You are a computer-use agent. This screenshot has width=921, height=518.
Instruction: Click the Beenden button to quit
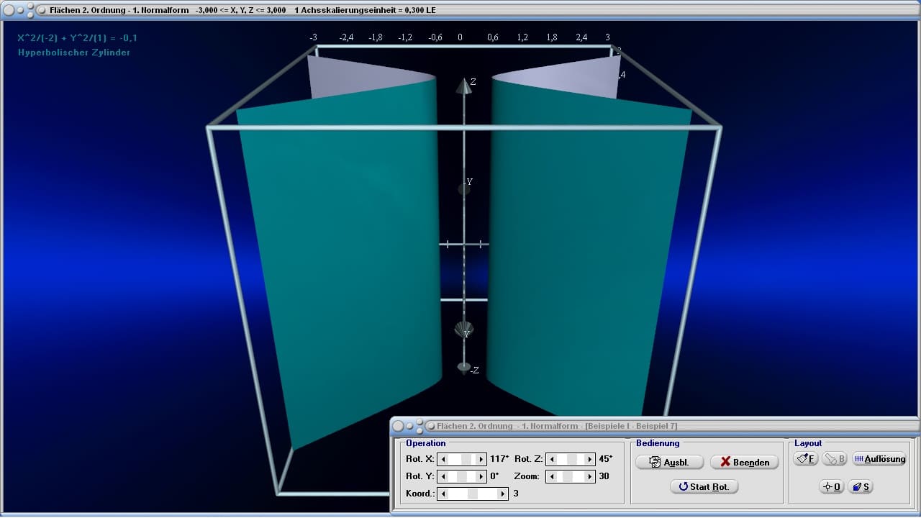[x=745, y=462]
